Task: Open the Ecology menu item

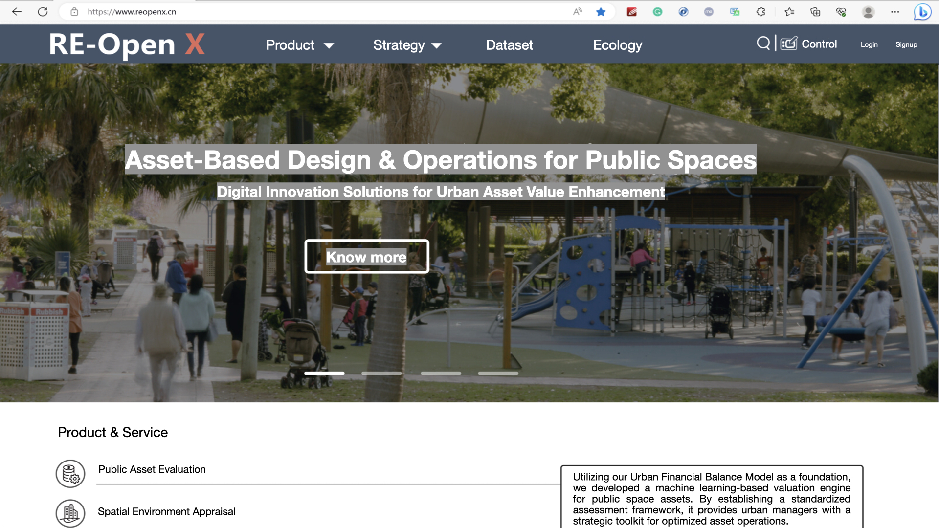Action: coord(617,45)
